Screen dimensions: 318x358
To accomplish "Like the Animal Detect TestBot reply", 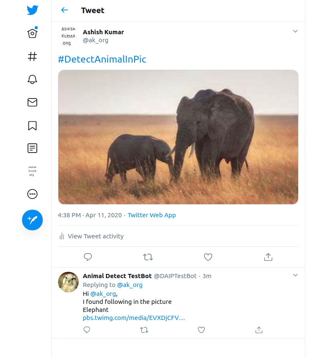I will (x=202, y=330).
